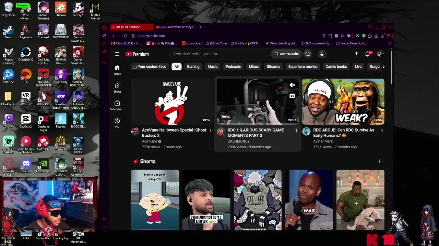Launch Battle.net from the desktop
The image size is (439, 246).
[9, 77]
